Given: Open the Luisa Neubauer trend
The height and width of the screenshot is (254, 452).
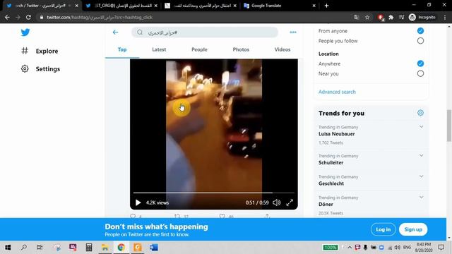Looking at the screenshot, I should pos(337,134).
